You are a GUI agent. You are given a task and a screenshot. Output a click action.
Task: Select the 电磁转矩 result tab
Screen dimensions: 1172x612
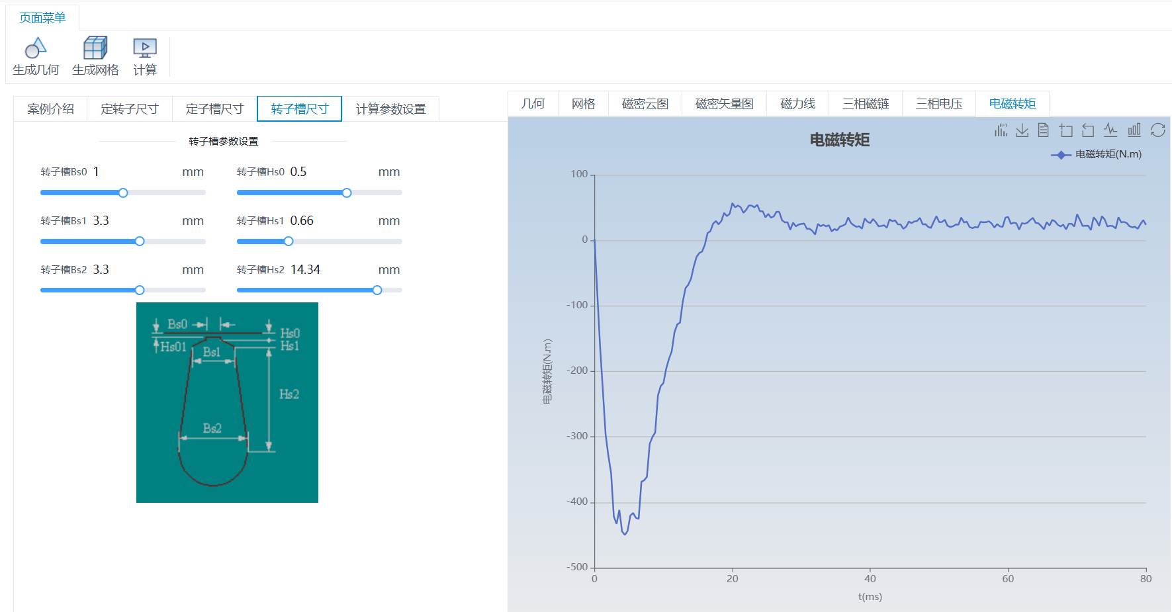(1013, 104)
